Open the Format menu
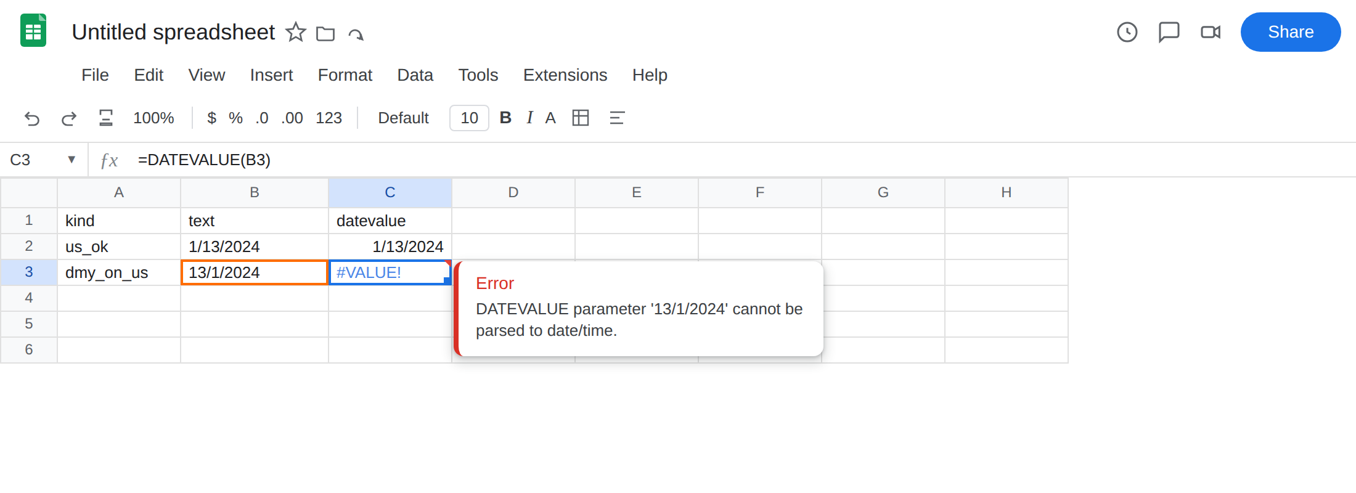1356x493 pixels. pyautogui.click(x=345, y=75)
